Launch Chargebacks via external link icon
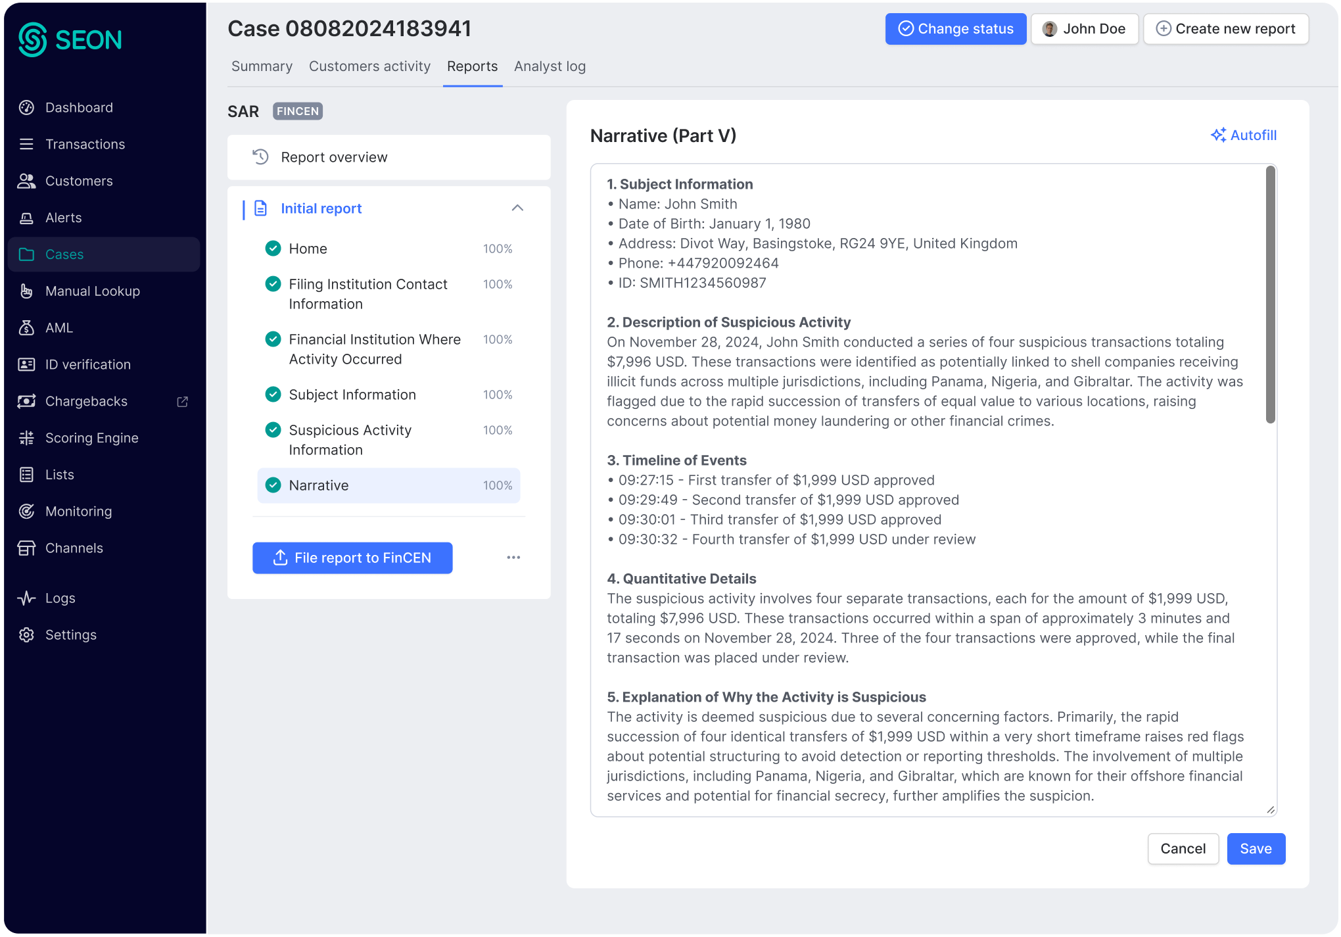 [x=182, y=401]
